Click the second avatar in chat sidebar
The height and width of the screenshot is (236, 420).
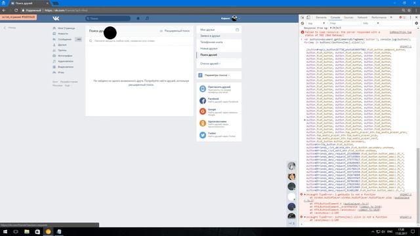click(291, 176)
